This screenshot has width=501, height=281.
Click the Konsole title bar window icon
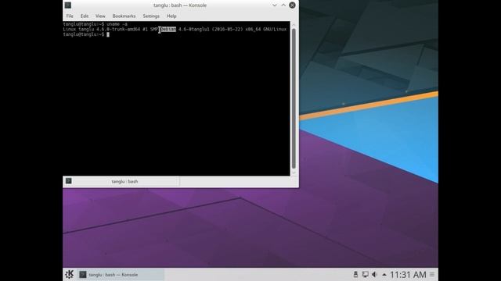click(68, 5)
